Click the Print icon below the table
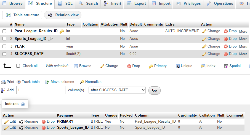The width and height of the screenshot is (250, 135). [3, 82]
